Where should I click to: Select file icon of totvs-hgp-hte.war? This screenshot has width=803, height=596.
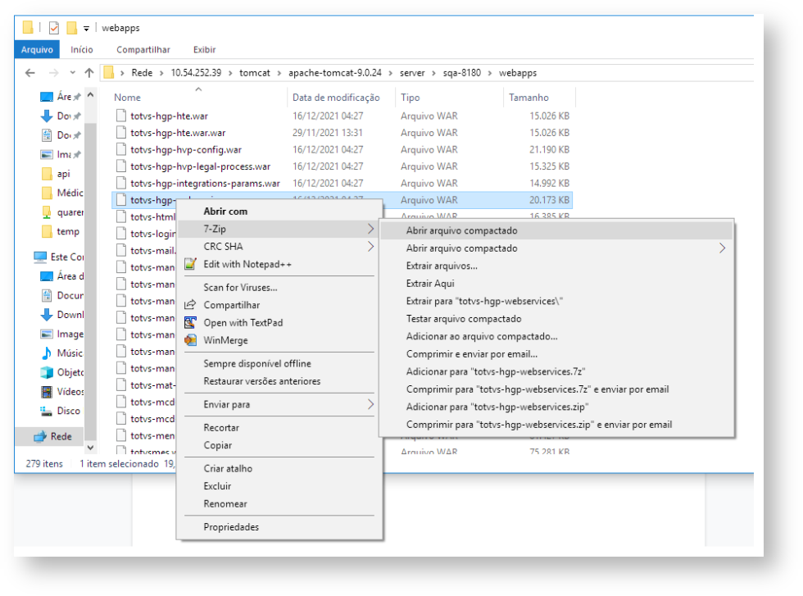(x=121, y=116)
